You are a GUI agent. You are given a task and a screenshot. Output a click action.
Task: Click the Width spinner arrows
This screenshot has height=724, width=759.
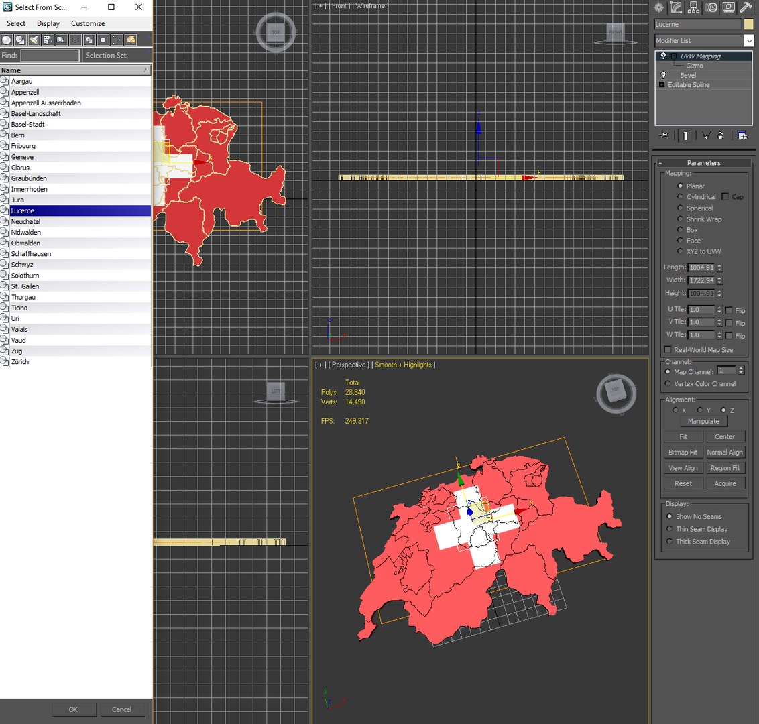point(719,280)
